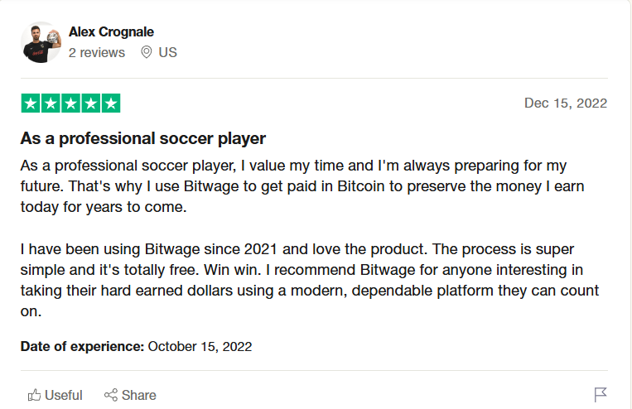The height and width of the screenshot is (409, 632).
Task: Flag this review with the flag icon
Action: point(601,395)
